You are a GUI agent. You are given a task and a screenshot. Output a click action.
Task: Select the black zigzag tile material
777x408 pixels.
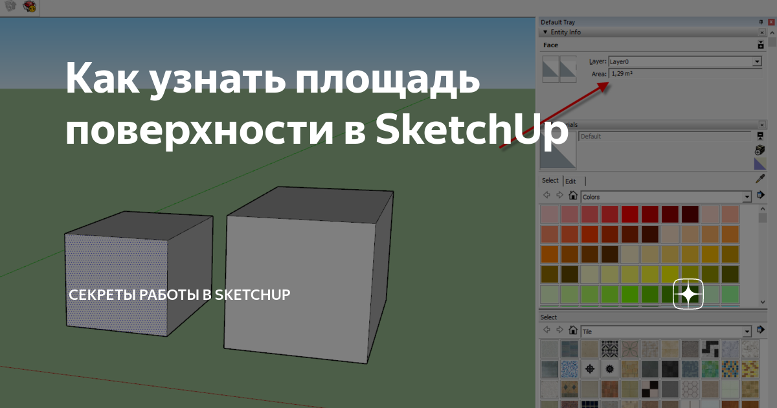pyautogui.click(x=710, y=349)
